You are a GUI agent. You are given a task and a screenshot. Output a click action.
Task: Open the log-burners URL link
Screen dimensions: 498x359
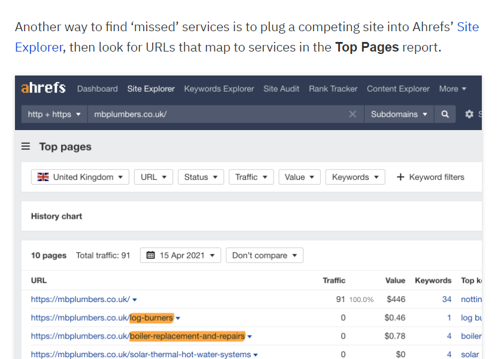(x=102, y=318)
